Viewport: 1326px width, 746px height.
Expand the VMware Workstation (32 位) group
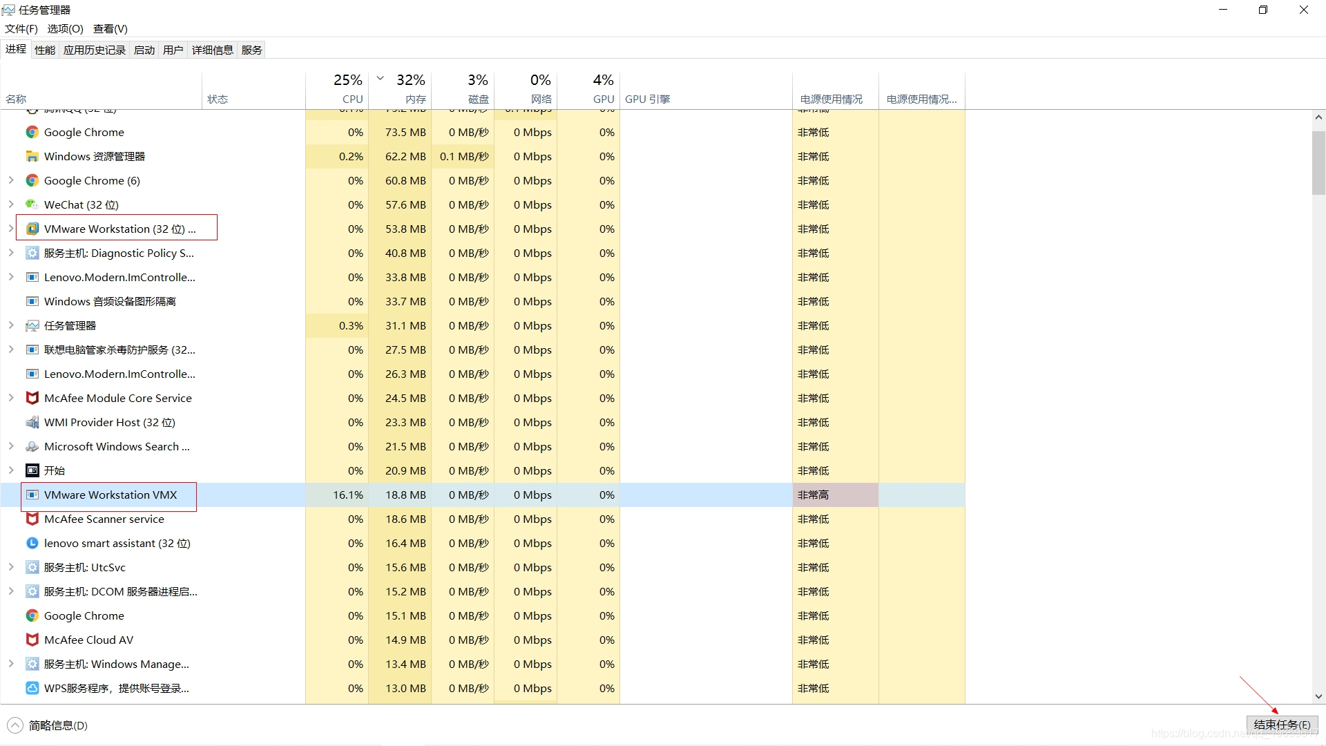tap(11, 229)
